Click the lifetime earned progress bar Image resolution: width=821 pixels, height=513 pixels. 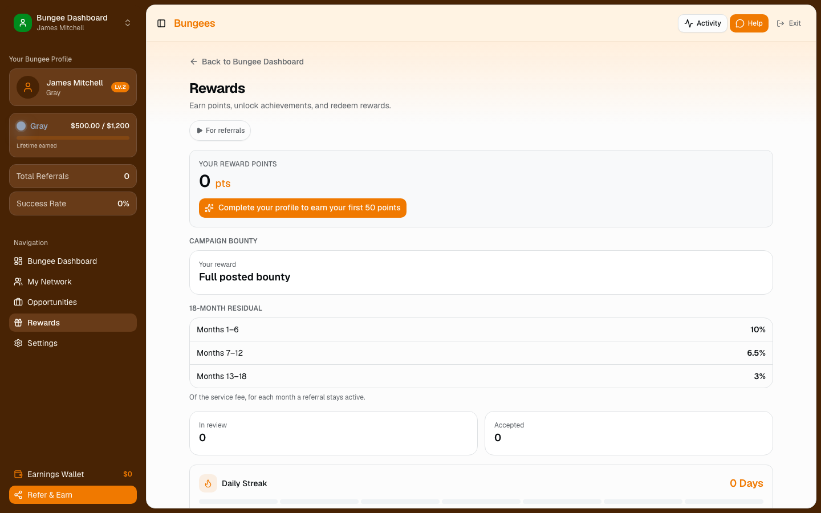pos(73,138)
